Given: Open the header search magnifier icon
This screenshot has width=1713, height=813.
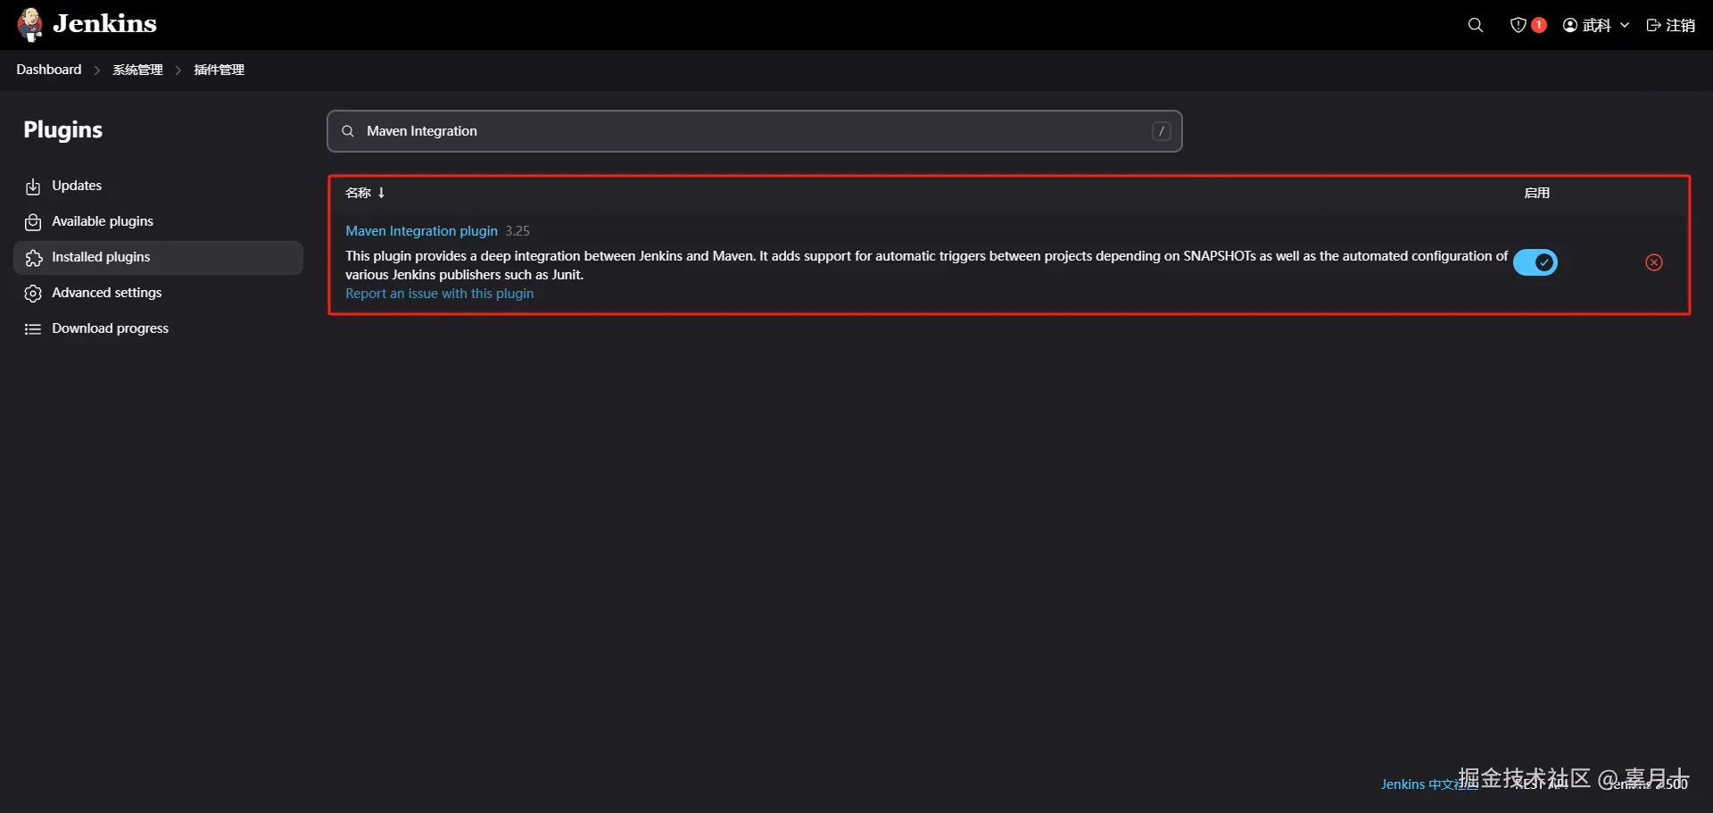Looking at the screenshot, I should pos(1476,25).
